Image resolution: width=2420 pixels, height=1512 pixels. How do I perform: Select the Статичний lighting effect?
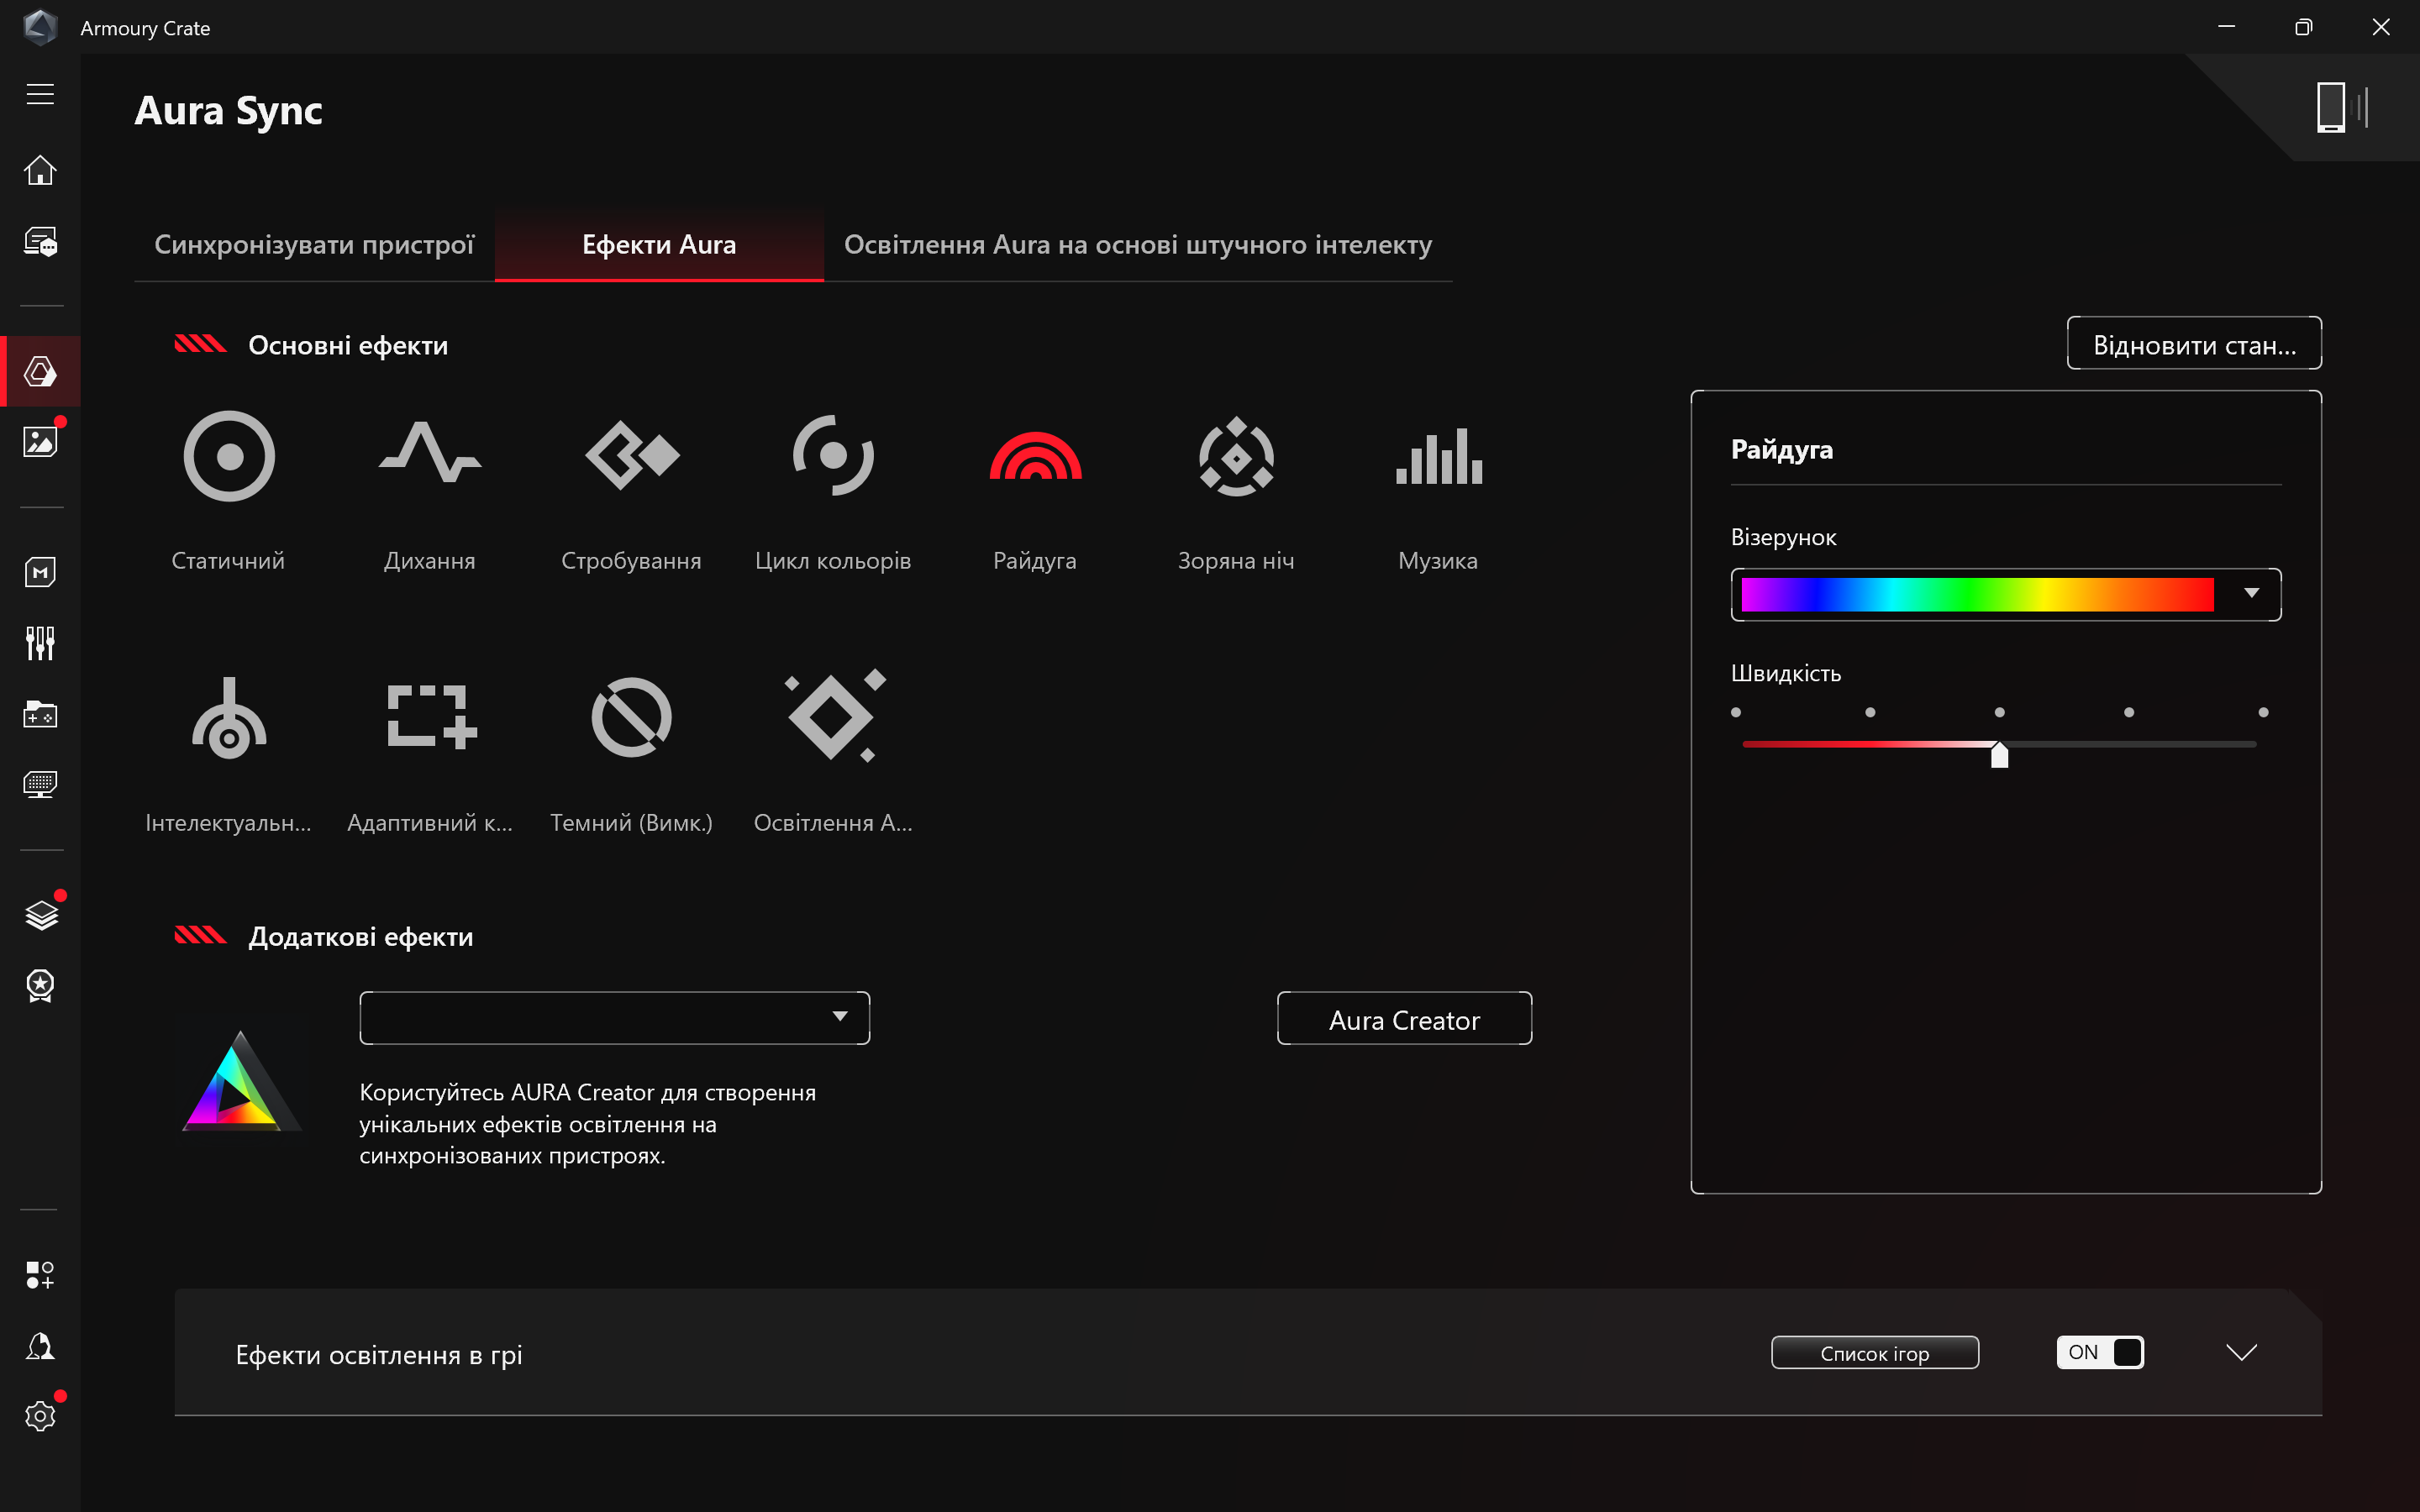click(x=229, y=490)
